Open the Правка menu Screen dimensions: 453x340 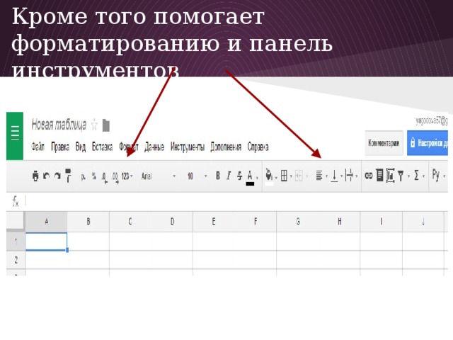click(60, 147)
